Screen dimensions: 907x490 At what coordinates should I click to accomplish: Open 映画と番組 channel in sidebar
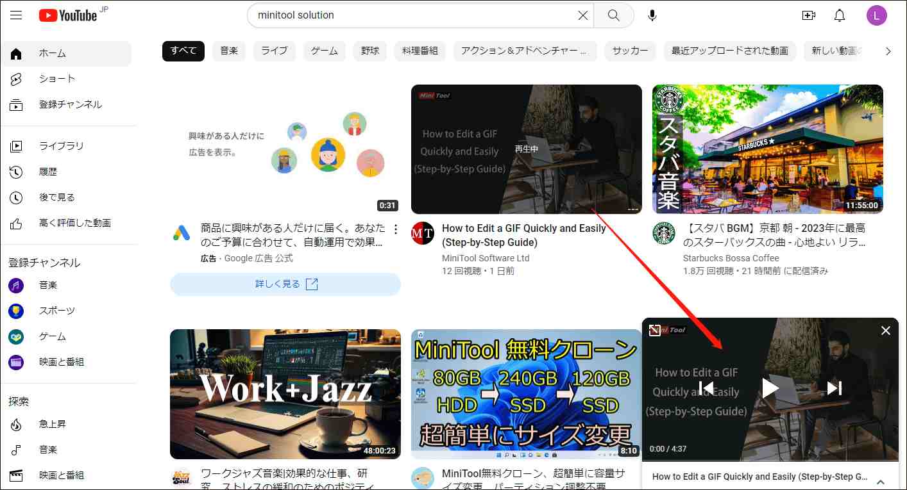tap(67, 362)
